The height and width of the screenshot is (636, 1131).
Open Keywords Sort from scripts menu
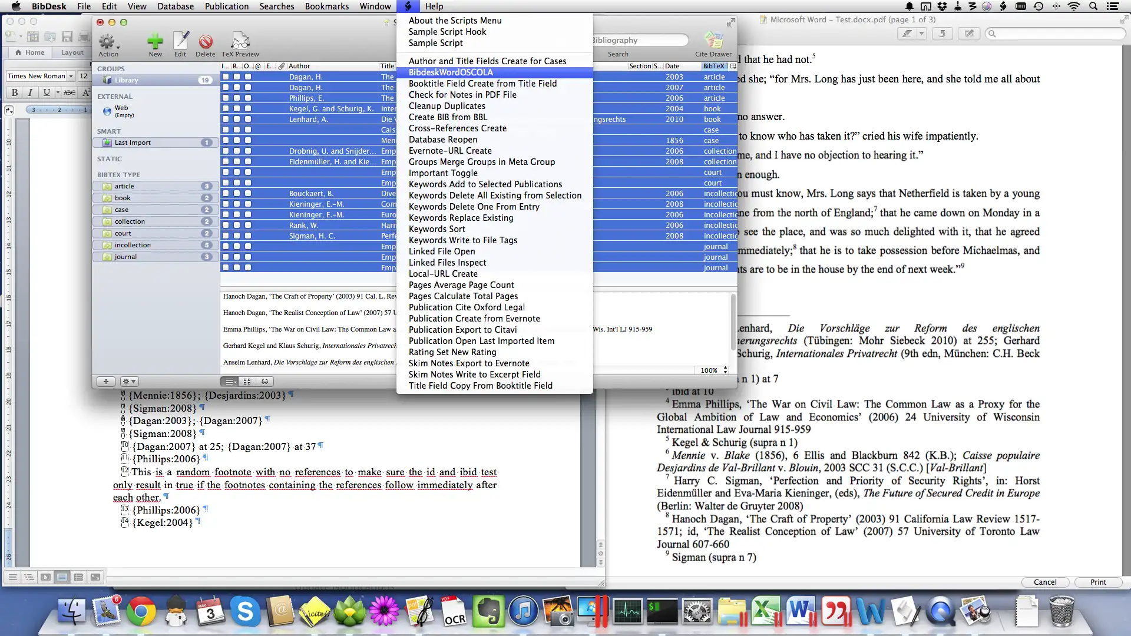pos(436,228)
